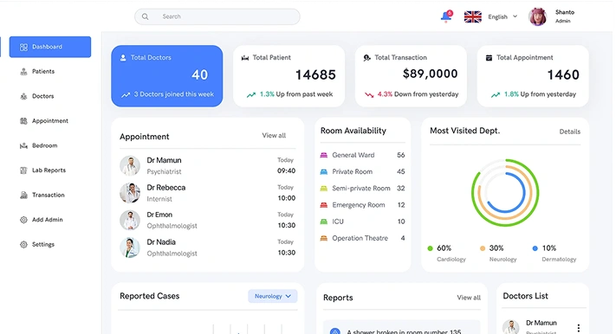Image resolution: width=616 pixels, height=334 pixels.
Task: Click the Total Transaction icon
Action: (367, 58)
